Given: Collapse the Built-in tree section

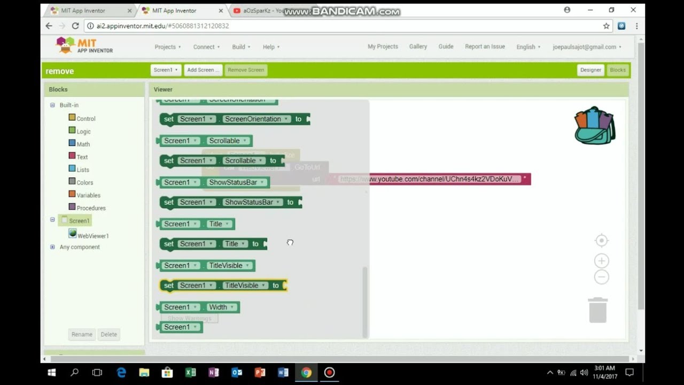Looking at the screenshot, I should tap(52, 105).
